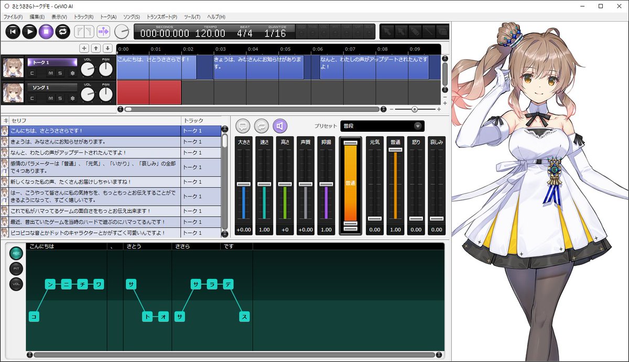Open the トランスポート(P) menu

(162, 17)
